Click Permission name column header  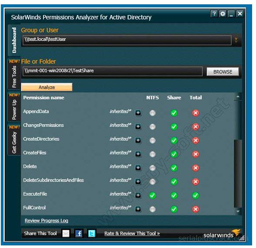point(44,98)
